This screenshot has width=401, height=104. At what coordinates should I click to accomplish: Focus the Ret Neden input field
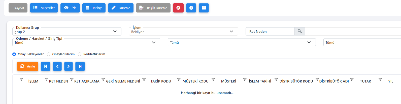[270, 31]
